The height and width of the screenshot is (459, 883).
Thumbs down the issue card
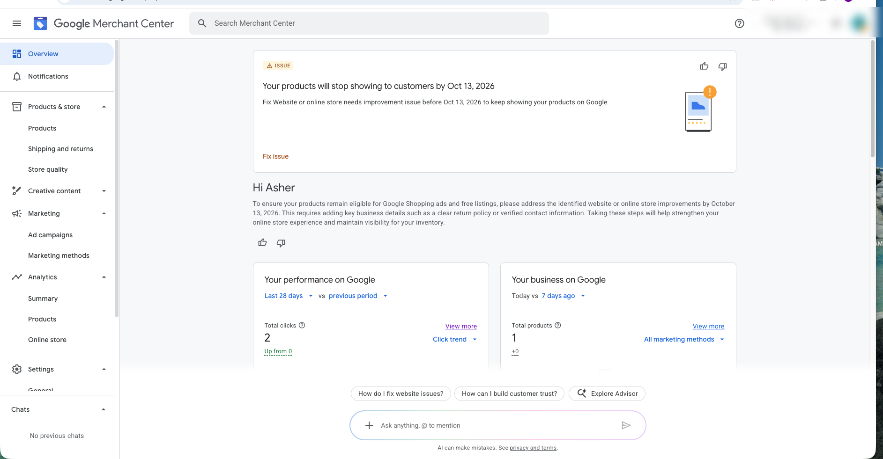point(723,66)
